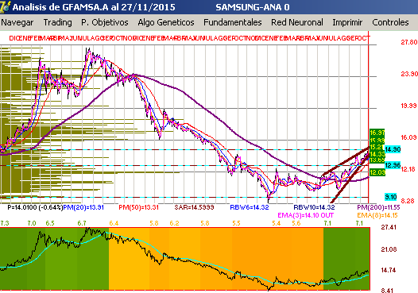Open the Controles menu
This screenshot has height=293, width=418.
coord(390,22)
